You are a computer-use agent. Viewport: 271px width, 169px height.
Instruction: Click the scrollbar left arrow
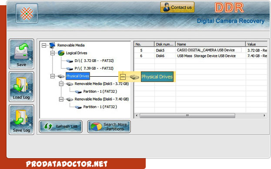(x=137, y=115)
